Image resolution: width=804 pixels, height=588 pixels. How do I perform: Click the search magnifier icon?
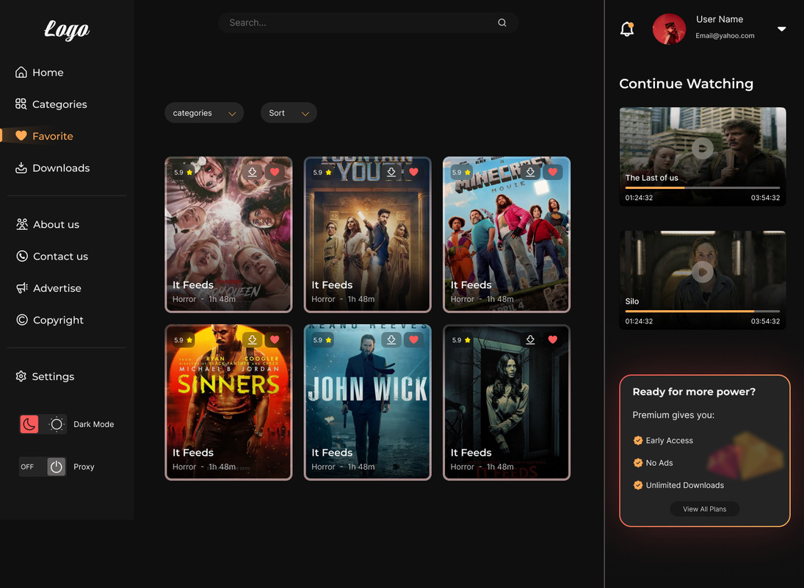click(502, 23)
